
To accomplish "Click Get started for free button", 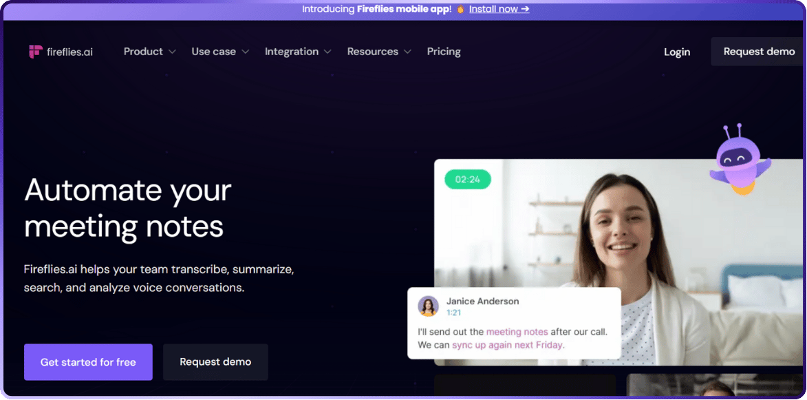I will point(88,362).
